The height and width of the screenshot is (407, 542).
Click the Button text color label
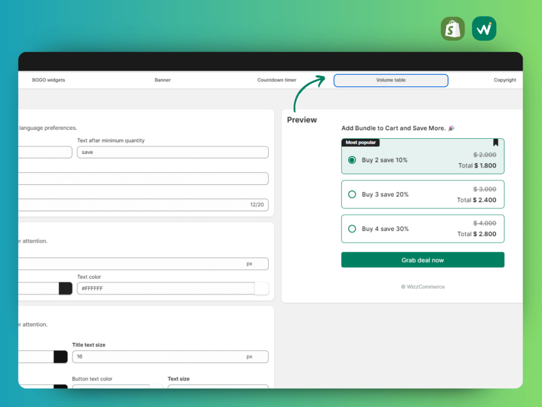92,379
